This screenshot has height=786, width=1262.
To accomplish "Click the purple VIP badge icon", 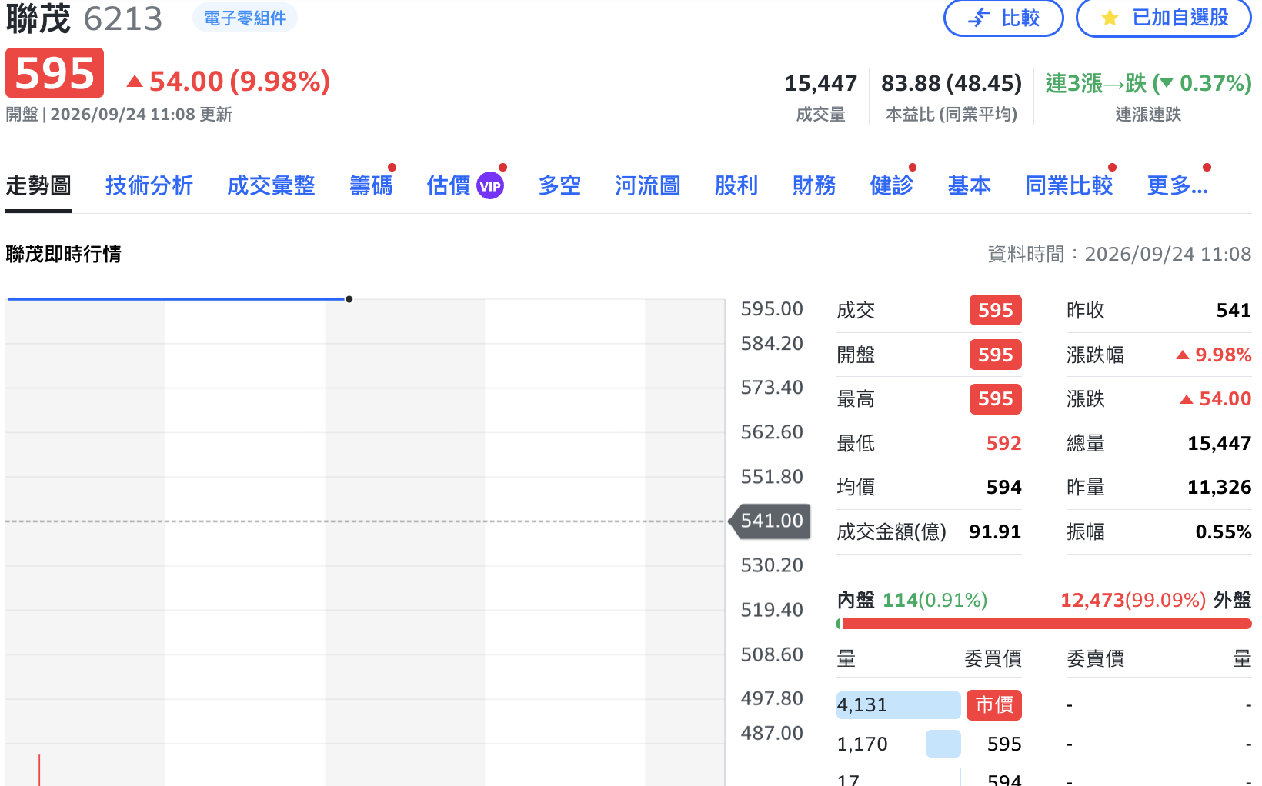I will pyautogui.click(x=490, y=185).
